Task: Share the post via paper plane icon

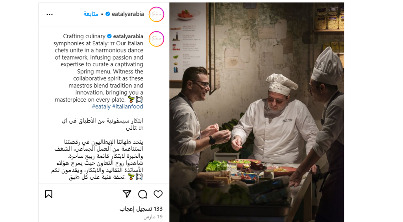Action: coord(127,194)
